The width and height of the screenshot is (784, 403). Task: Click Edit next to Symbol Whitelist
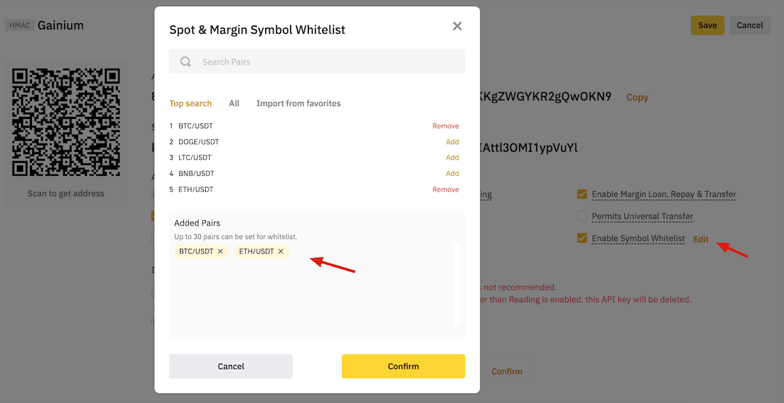(700, 239)
